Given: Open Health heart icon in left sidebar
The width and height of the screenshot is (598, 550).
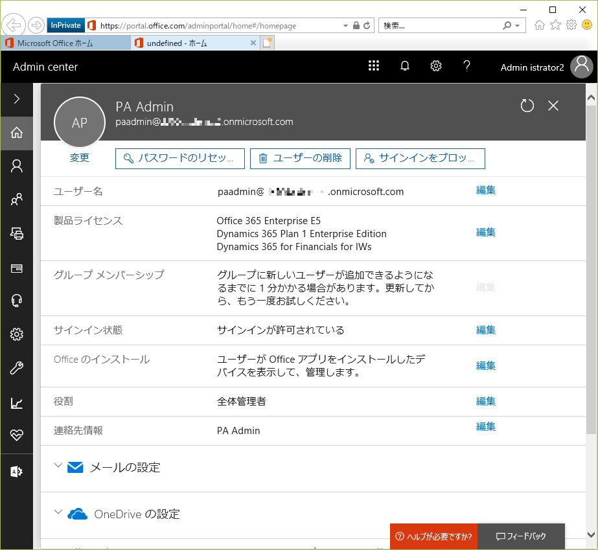Looking at the screenshot, I should (16, 435).
